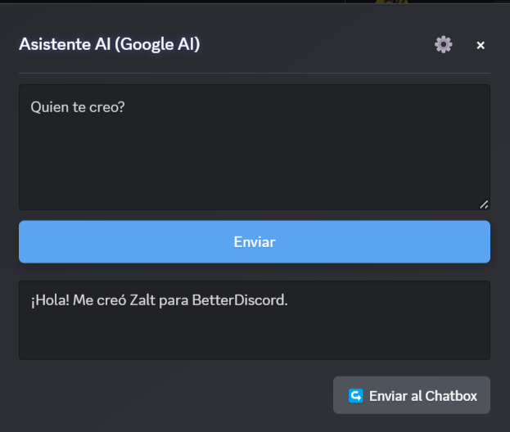Click blank area below the response text

255,335
